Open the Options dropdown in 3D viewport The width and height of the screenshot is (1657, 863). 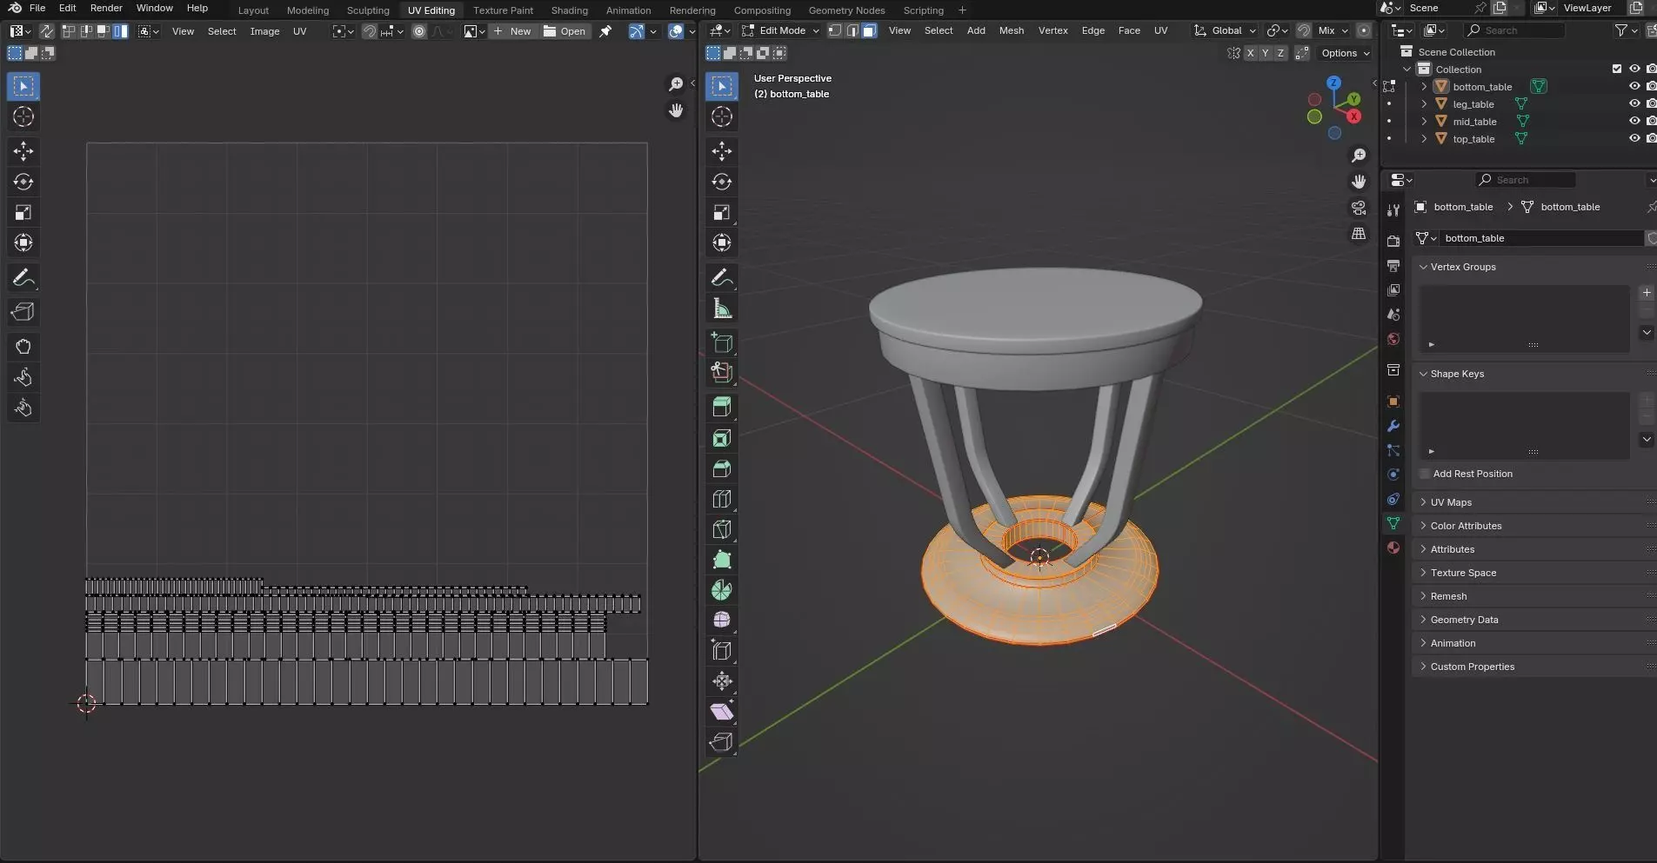tap(1345, 53)
